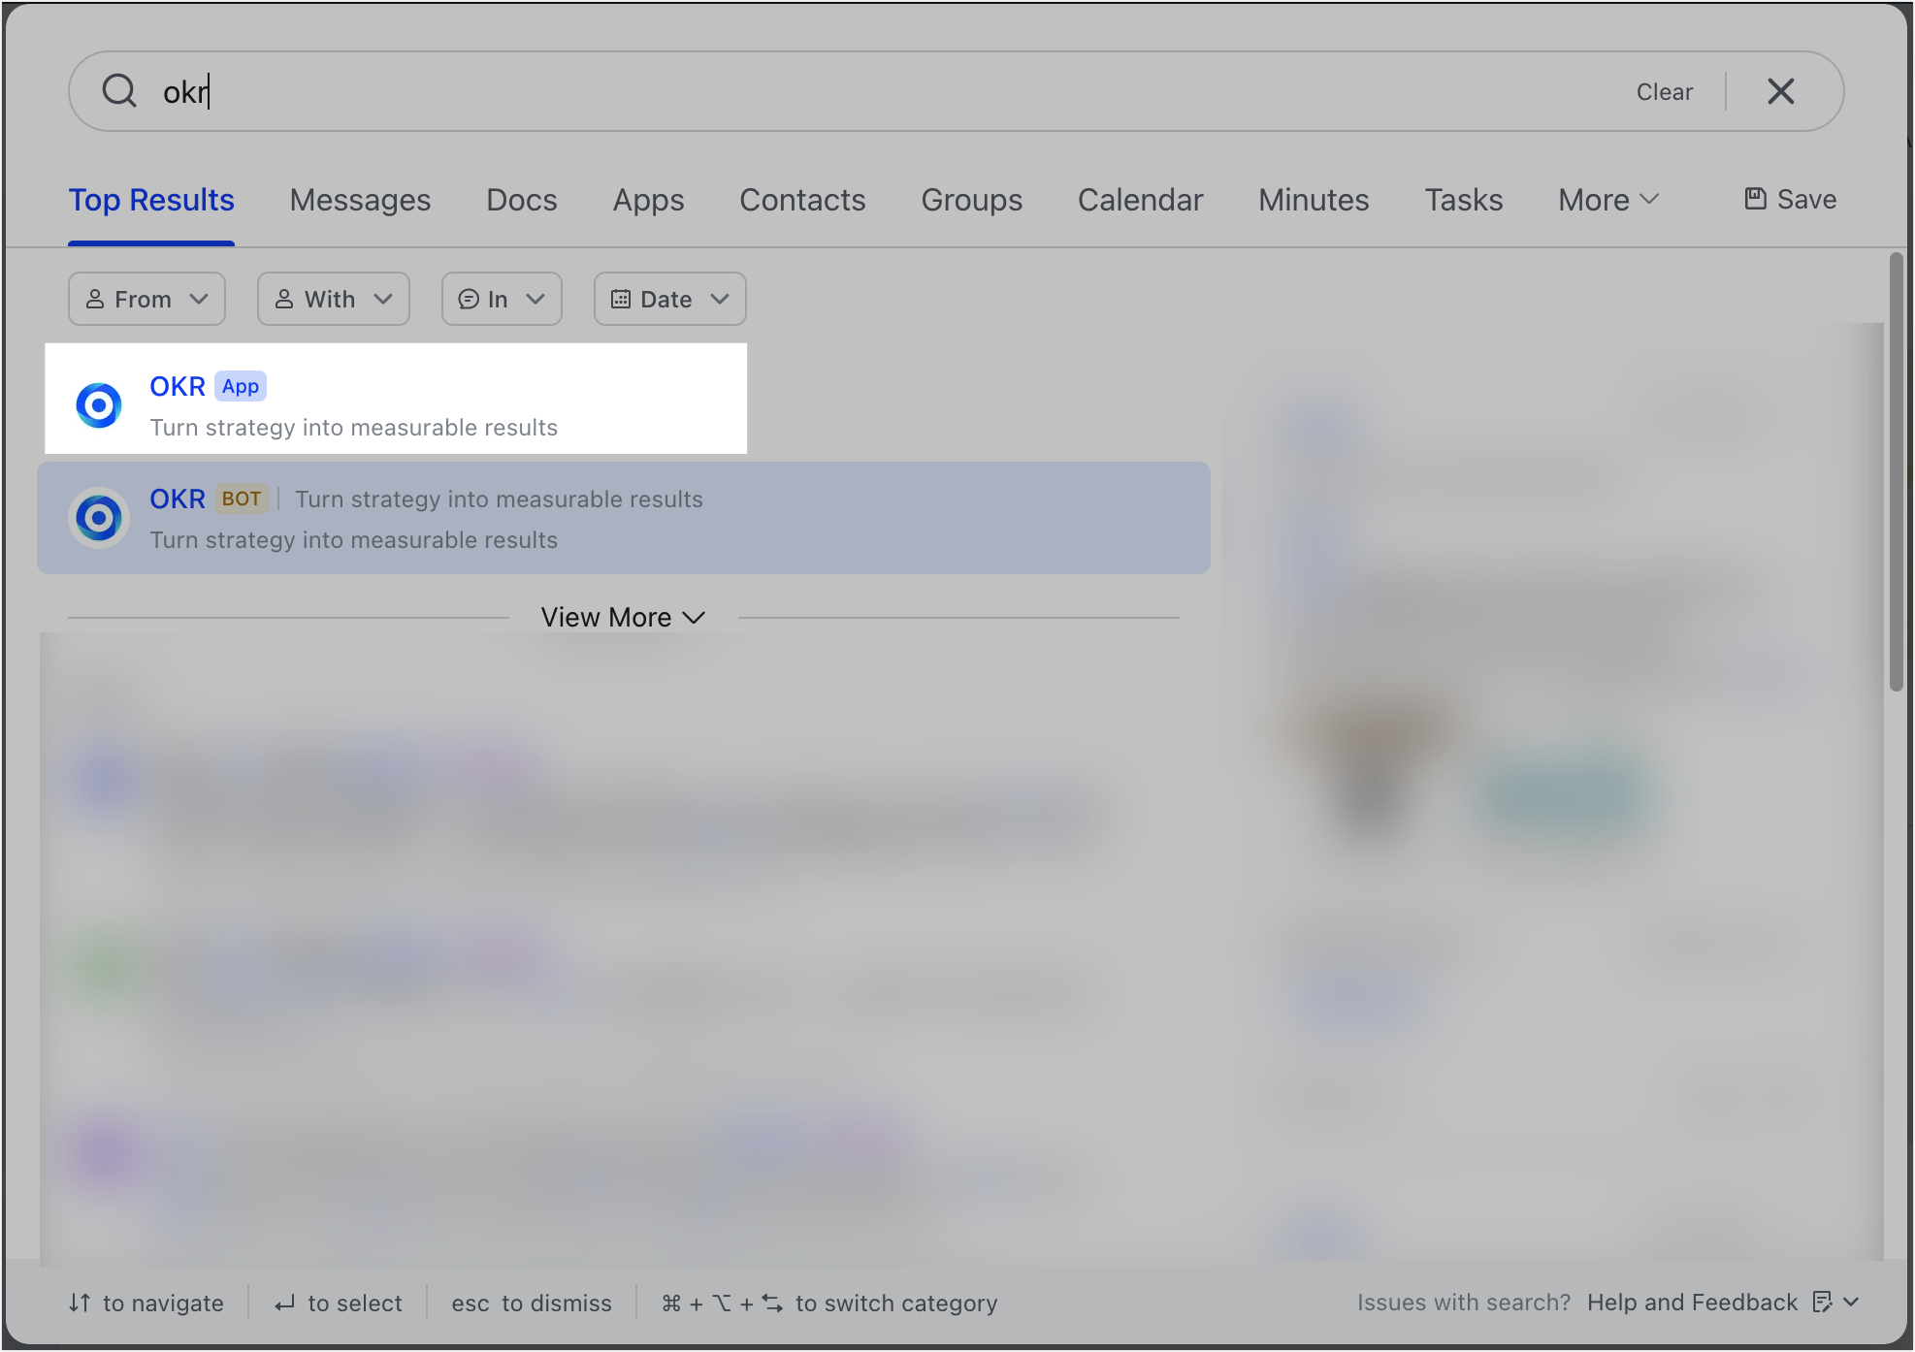Click the App tag badge
The image size is (1915, 1352).
point(241,386)
